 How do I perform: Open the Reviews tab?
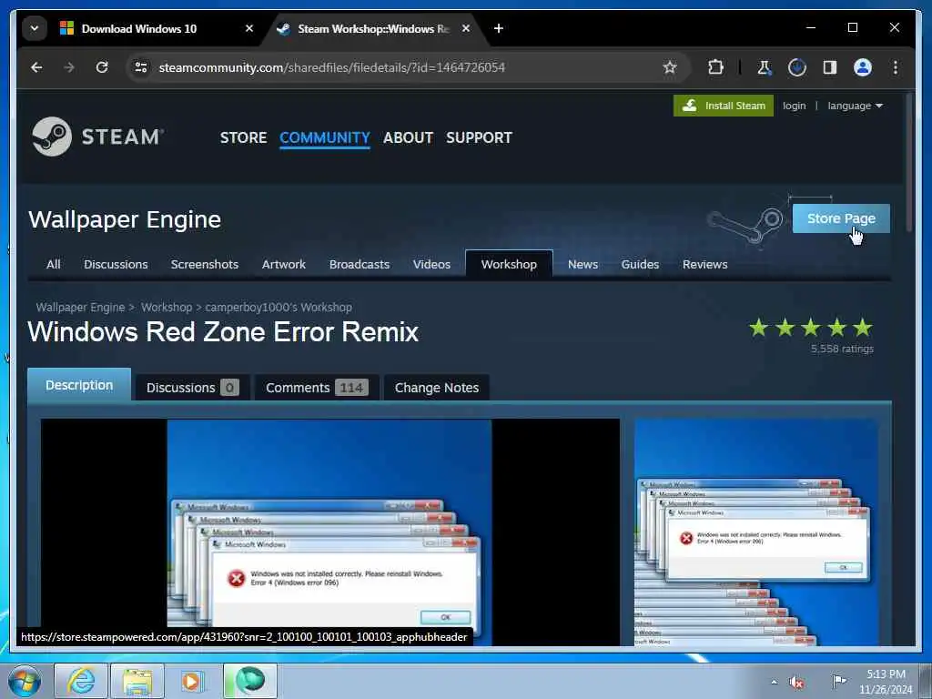point(705,265)
